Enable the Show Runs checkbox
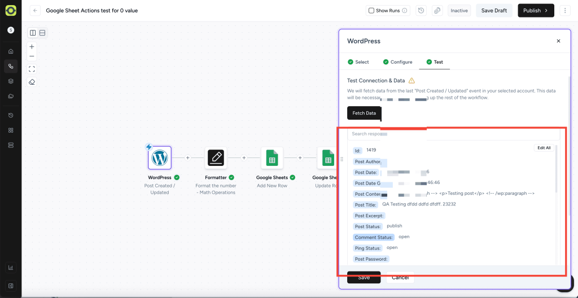 pyautogui.click(x=371, y=11)
